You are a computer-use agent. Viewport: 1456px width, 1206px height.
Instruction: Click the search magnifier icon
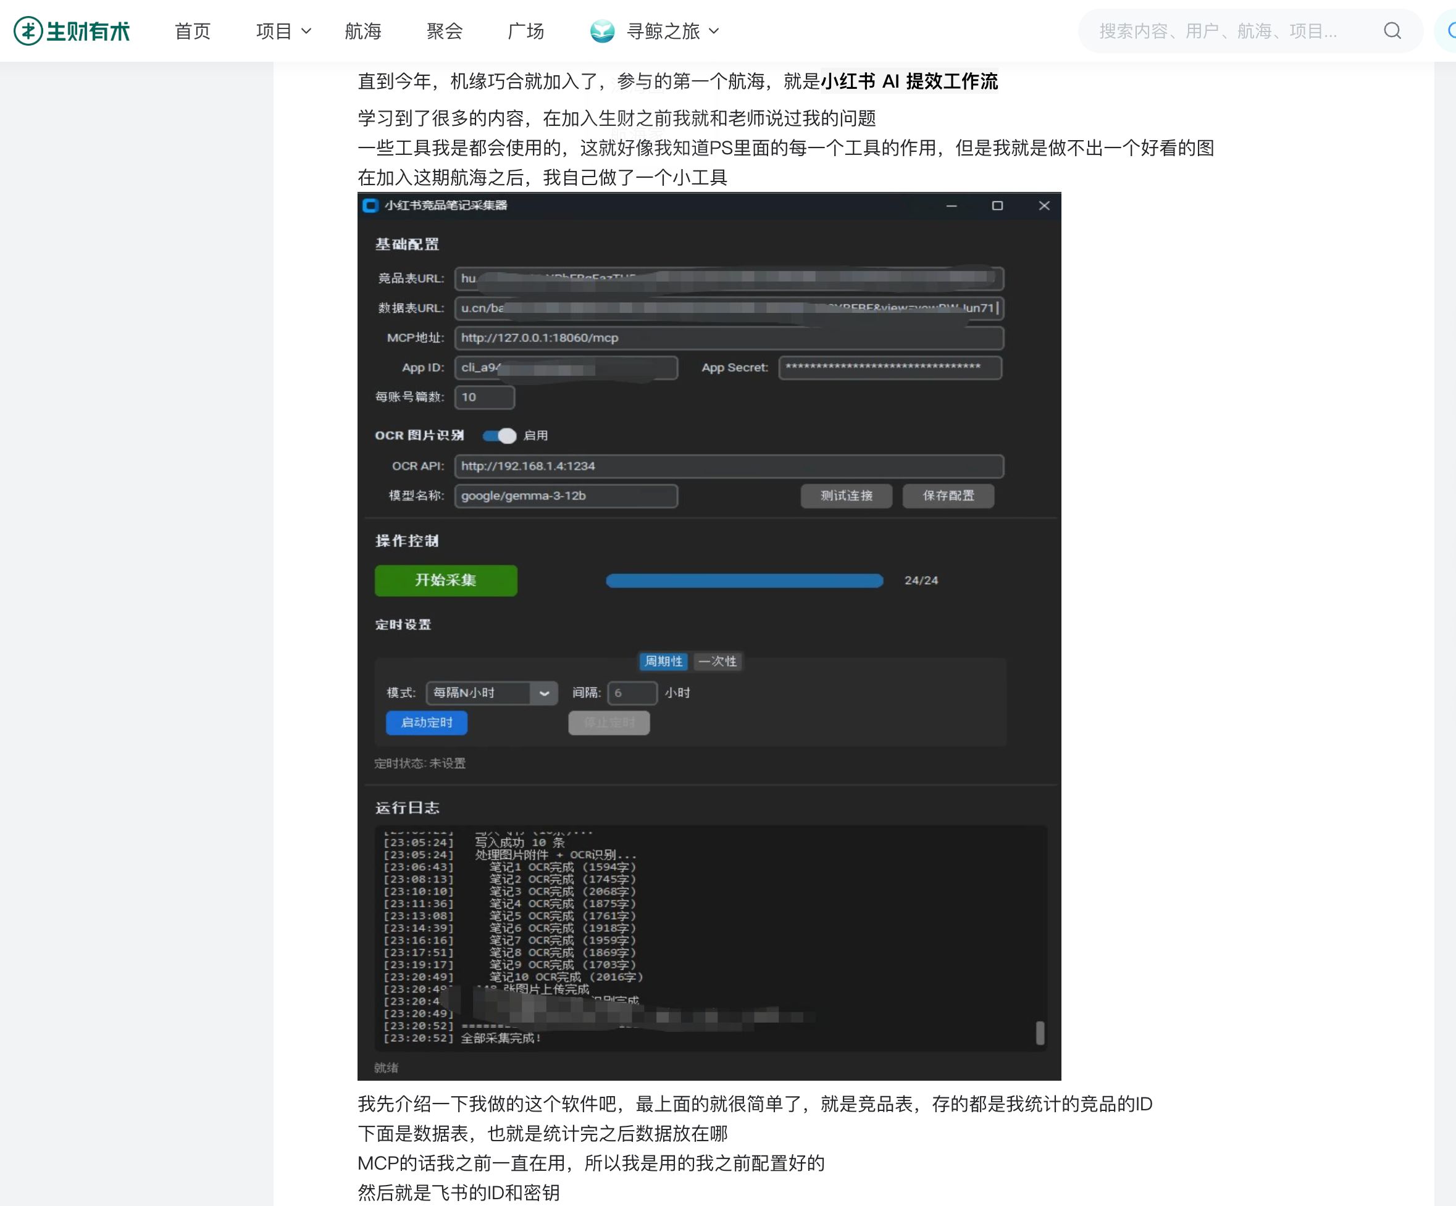tap(1392, 31)
